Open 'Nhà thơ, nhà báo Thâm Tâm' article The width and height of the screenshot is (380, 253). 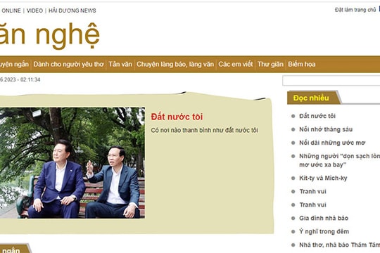(339, 245)
